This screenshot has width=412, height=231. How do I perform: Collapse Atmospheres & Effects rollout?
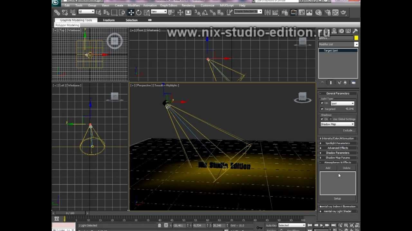coord(338,162)
